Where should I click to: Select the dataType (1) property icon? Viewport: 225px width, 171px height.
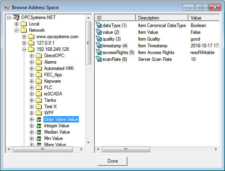99,25
